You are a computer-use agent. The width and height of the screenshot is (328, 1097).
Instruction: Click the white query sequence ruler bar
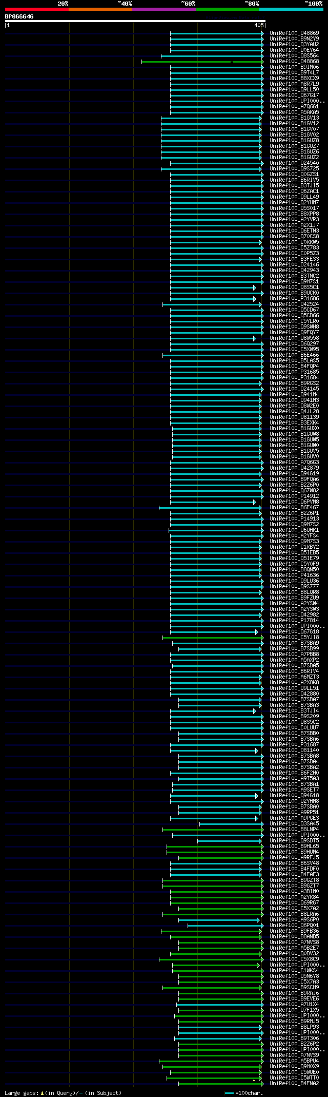click(135, 21)
